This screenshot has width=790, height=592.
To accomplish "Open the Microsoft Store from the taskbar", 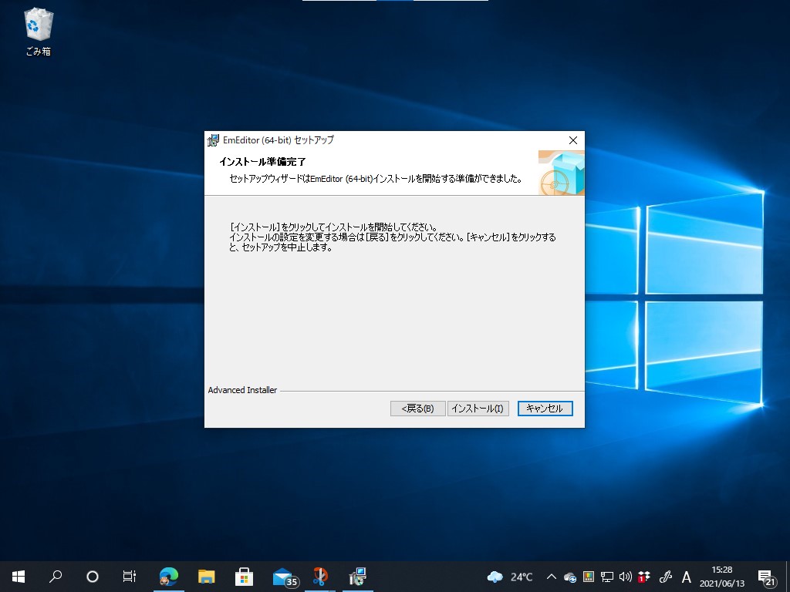I will (x=243, y=576).
